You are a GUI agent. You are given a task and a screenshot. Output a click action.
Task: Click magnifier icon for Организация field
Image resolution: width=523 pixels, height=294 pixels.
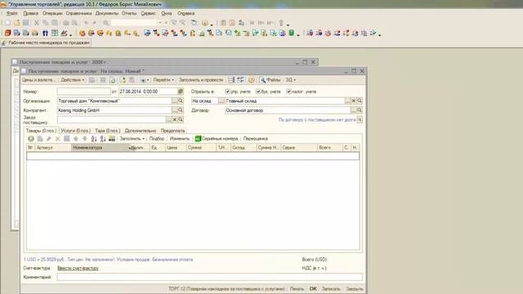pos(181,100)
